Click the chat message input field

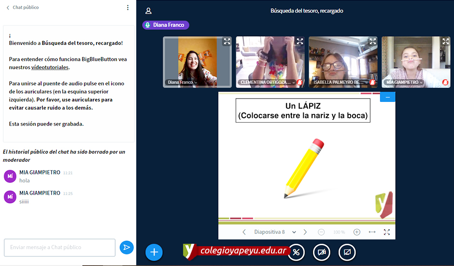(59, 247)
